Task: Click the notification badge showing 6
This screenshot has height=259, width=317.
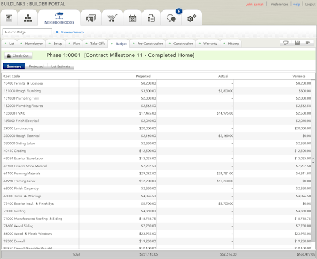Action: coord(179,12)
